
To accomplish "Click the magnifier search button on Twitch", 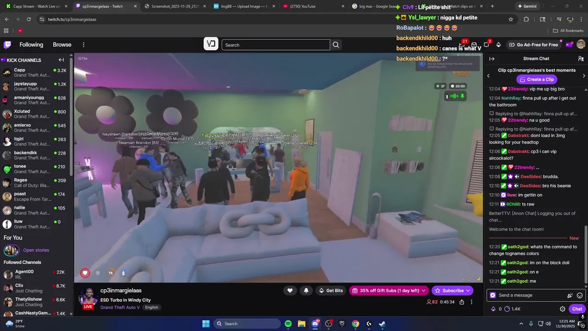I will click(x=336, y=45).
